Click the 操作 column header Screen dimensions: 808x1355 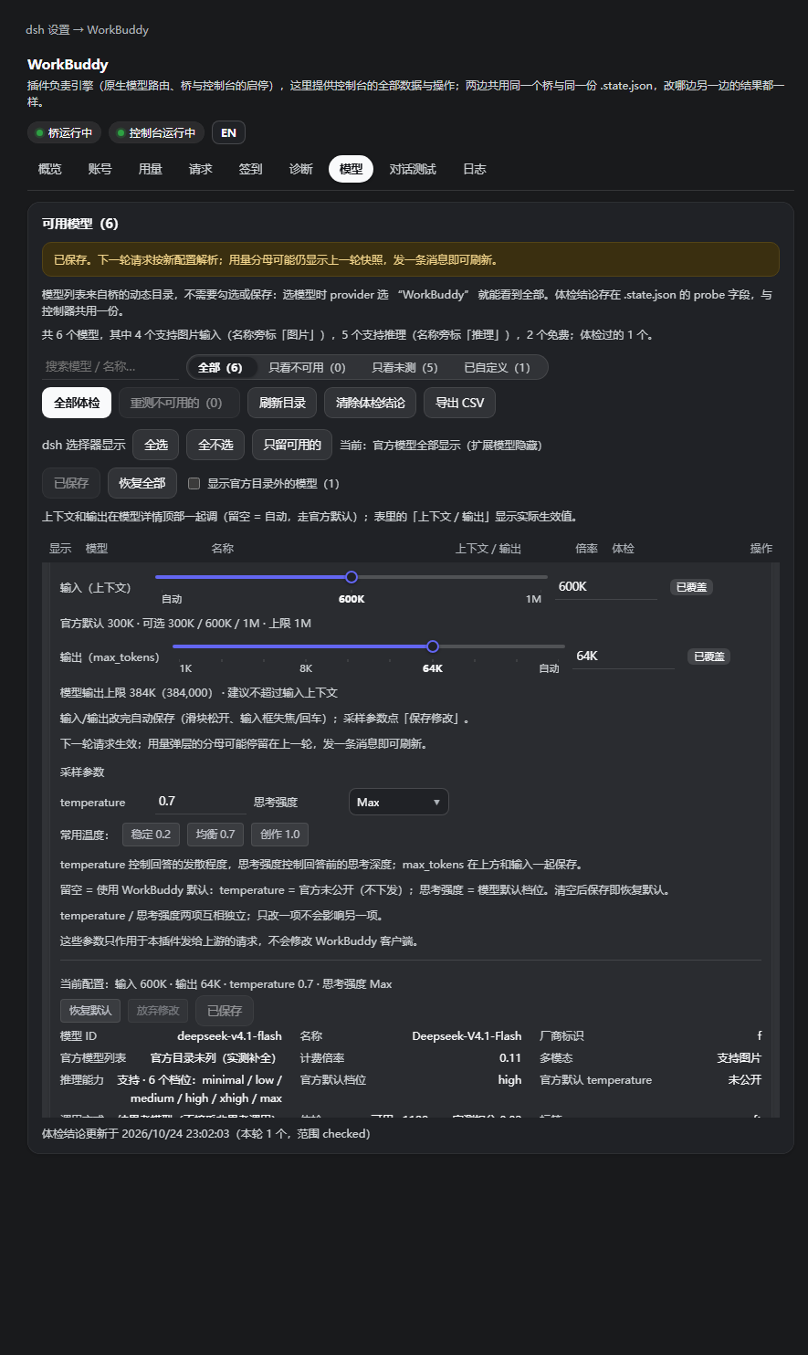pyautogui.click(x=761, y=549)
